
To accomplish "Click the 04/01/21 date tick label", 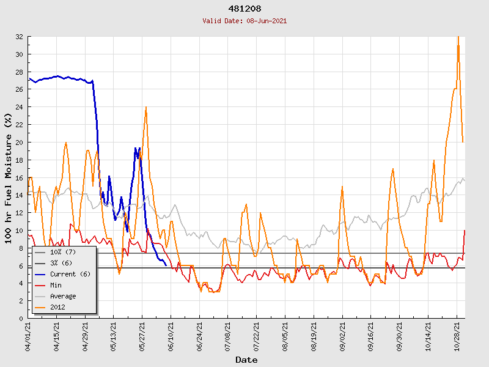I will click(29, 336).
